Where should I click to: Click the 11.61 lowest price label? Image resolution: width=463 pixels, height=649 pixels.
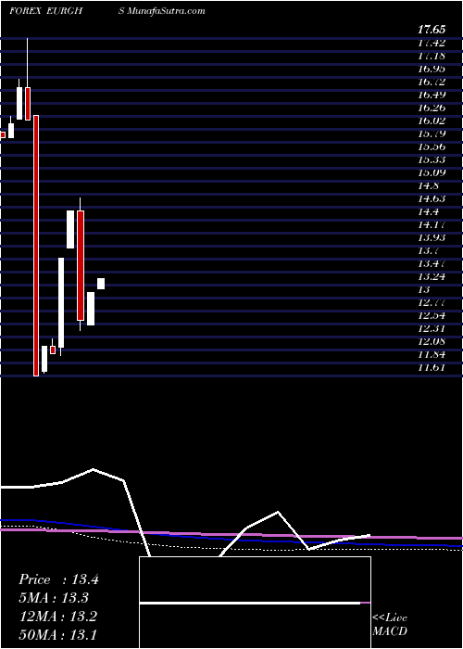click(432, 367)
